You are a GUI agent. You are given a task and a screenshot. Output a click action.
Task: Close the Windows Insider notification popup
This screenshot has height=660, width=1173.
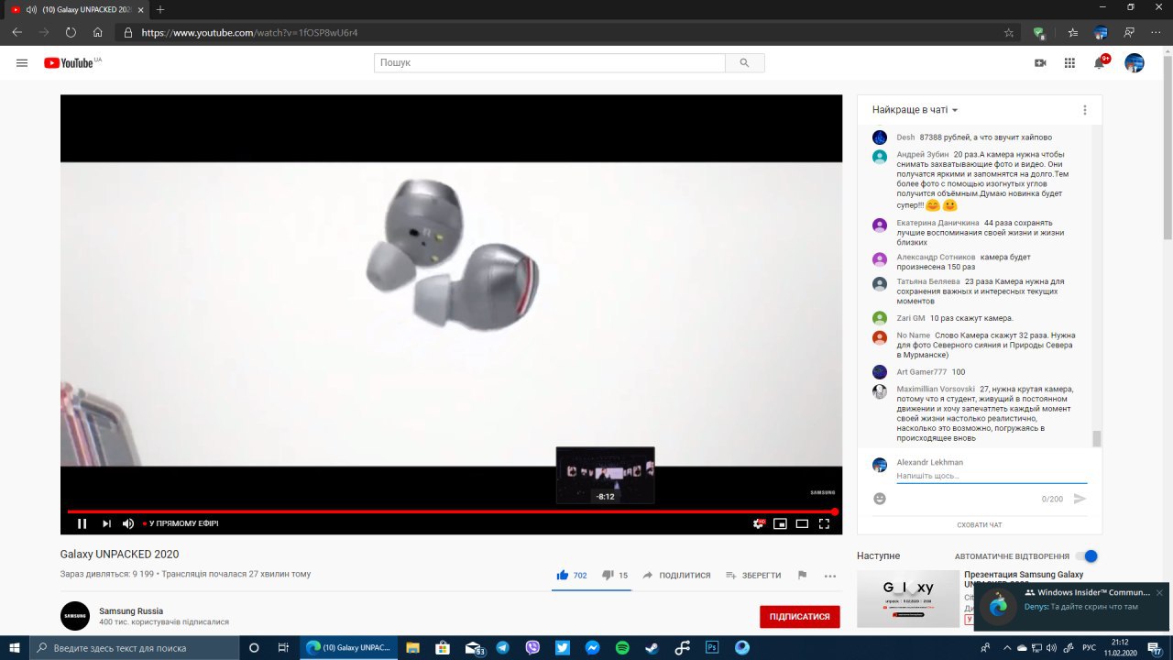pos(1159,592)
